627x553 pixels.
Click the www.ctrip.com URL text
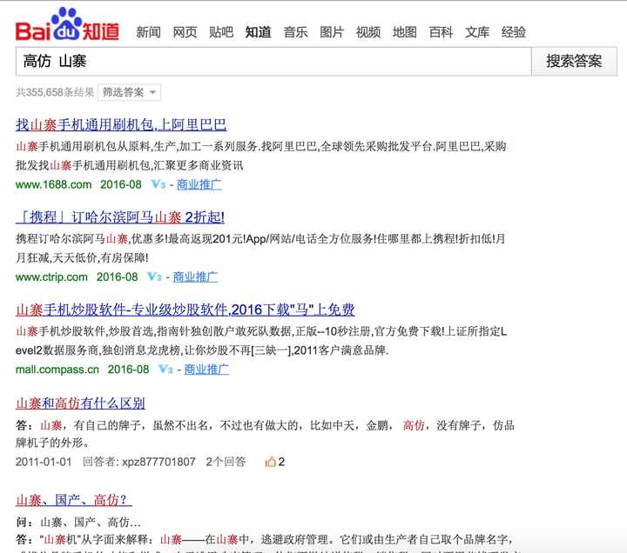coord(51,276)
